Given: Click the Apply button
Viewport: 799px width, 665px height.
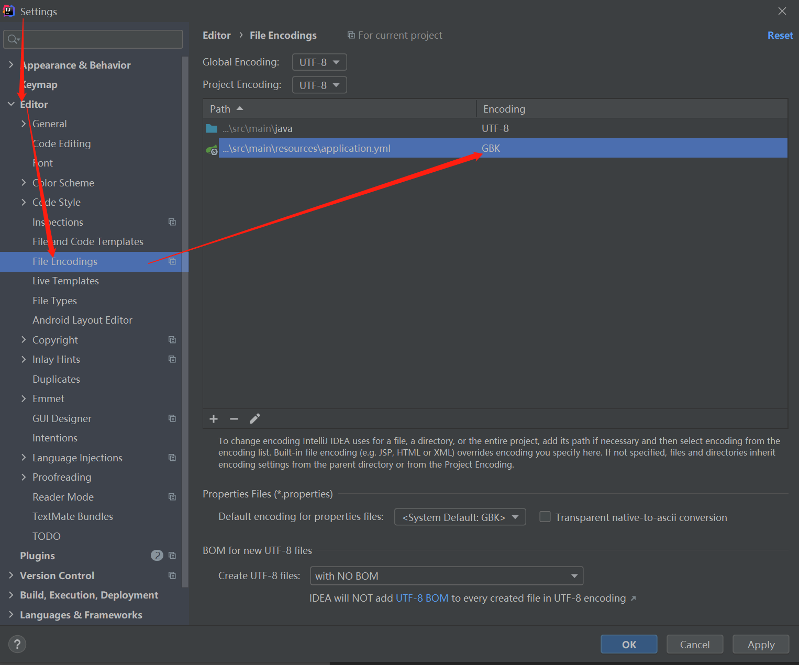Looking at the screenshot, I should coord(761,644).
